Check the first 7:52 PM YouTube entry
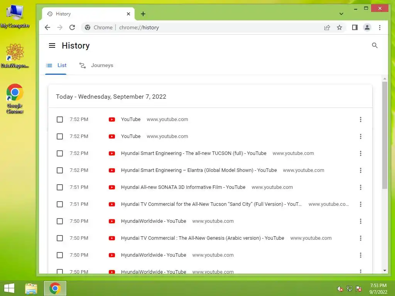Screen dimensions: 395x296 60,119
